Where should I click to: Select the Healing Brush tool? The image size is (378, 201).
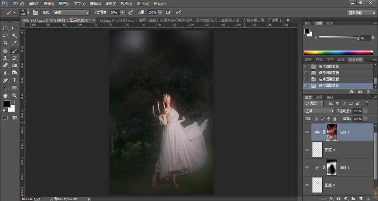(x=5, y=51)
